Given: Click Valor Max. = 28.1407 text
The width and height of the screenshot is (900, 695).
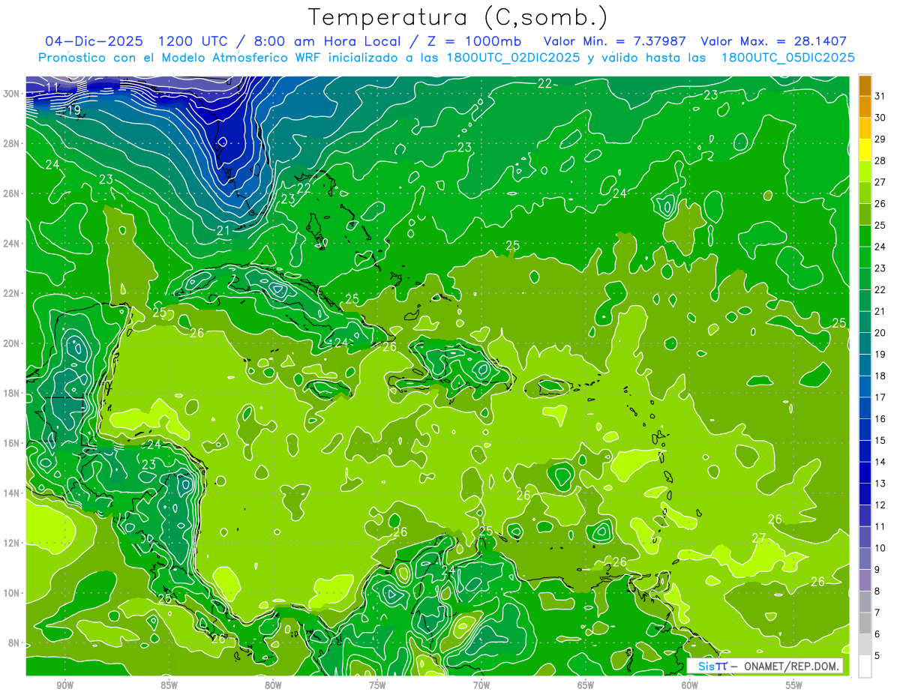Looking at the screenshot, I should [773, 41].
